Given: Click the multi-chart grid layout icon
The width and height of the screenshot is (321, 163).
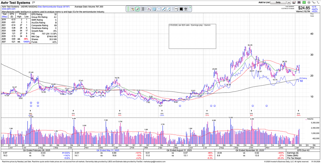Looking at the screenshot, I should pyautogui.click(x=299, y=2).
